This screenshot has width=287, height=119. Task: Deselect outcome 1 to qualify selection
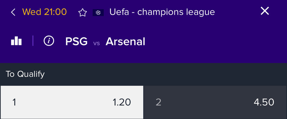(72, 102)
